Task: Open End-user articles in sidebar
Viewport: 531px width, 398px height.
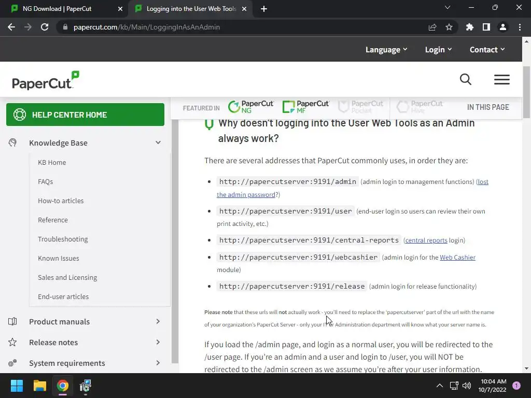Action: coord(63,297)
